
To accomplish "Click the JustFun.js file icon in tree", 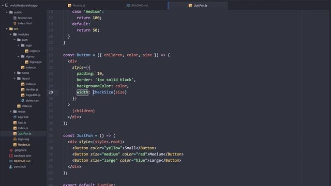I will click(x=15, y=133).
